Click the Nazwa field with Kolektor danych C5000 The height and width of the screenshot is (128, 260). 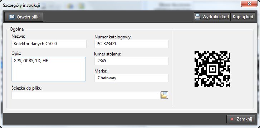point(49,44)
